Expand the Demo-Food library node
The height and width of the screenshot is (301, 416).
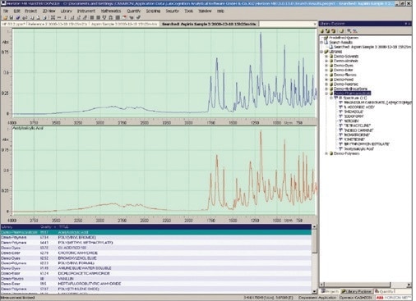point(326,80)
